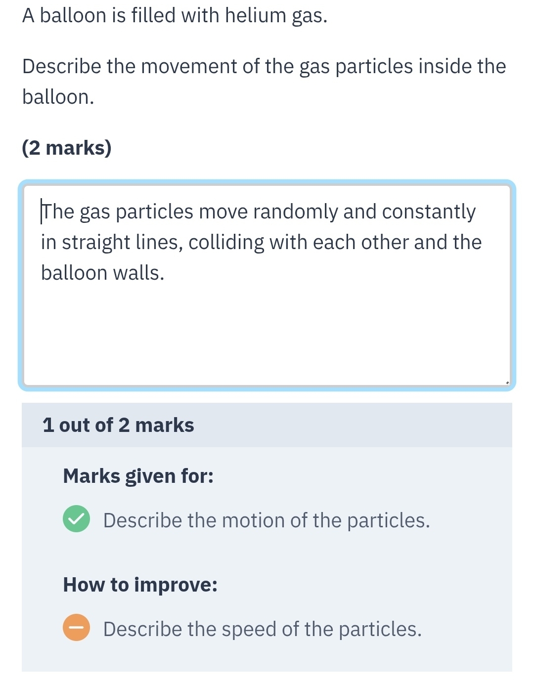Image resolution: width=534 pixels, height=683 pixels.
Task: Click the word 'helium' in the question
Action: pyautogui.click(x=256, y=16)
